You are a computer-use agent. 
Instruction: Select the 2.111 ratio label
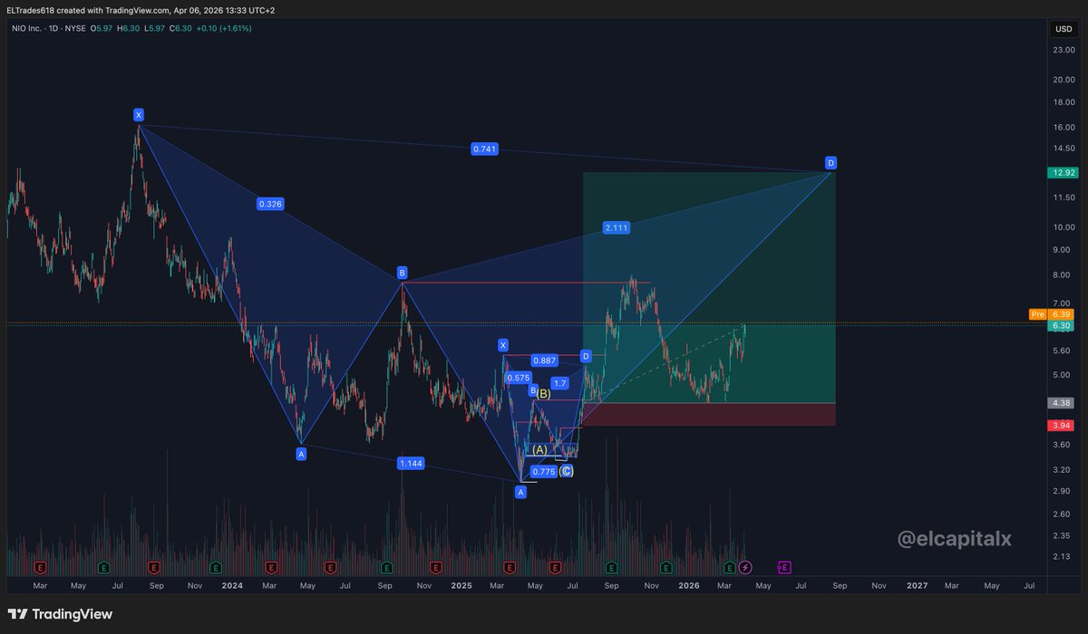pos(616,228)
